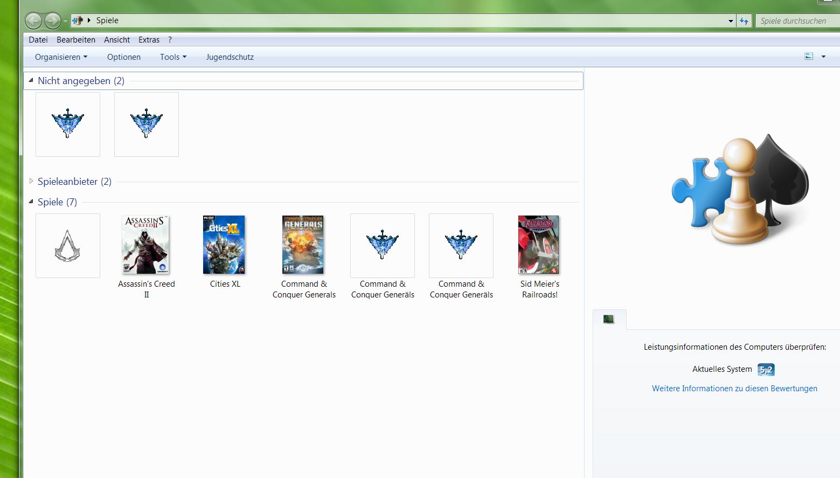Screen dimensions: 840x478
Task: Select the Assassin's Creed II game cover
Action: 146,245
